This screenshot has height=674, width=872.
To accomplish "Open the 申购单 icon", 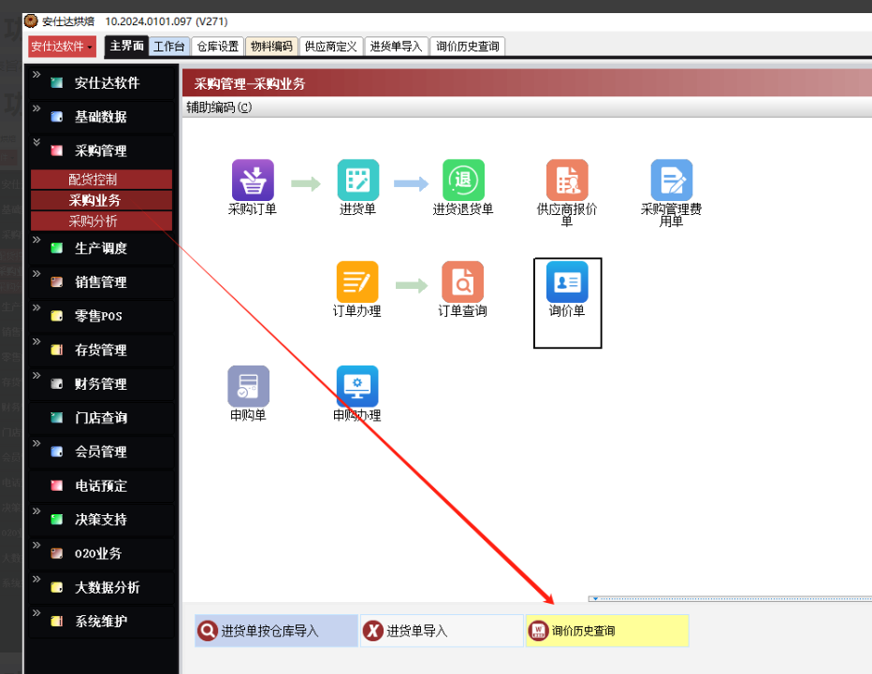I will click(248, 386).
